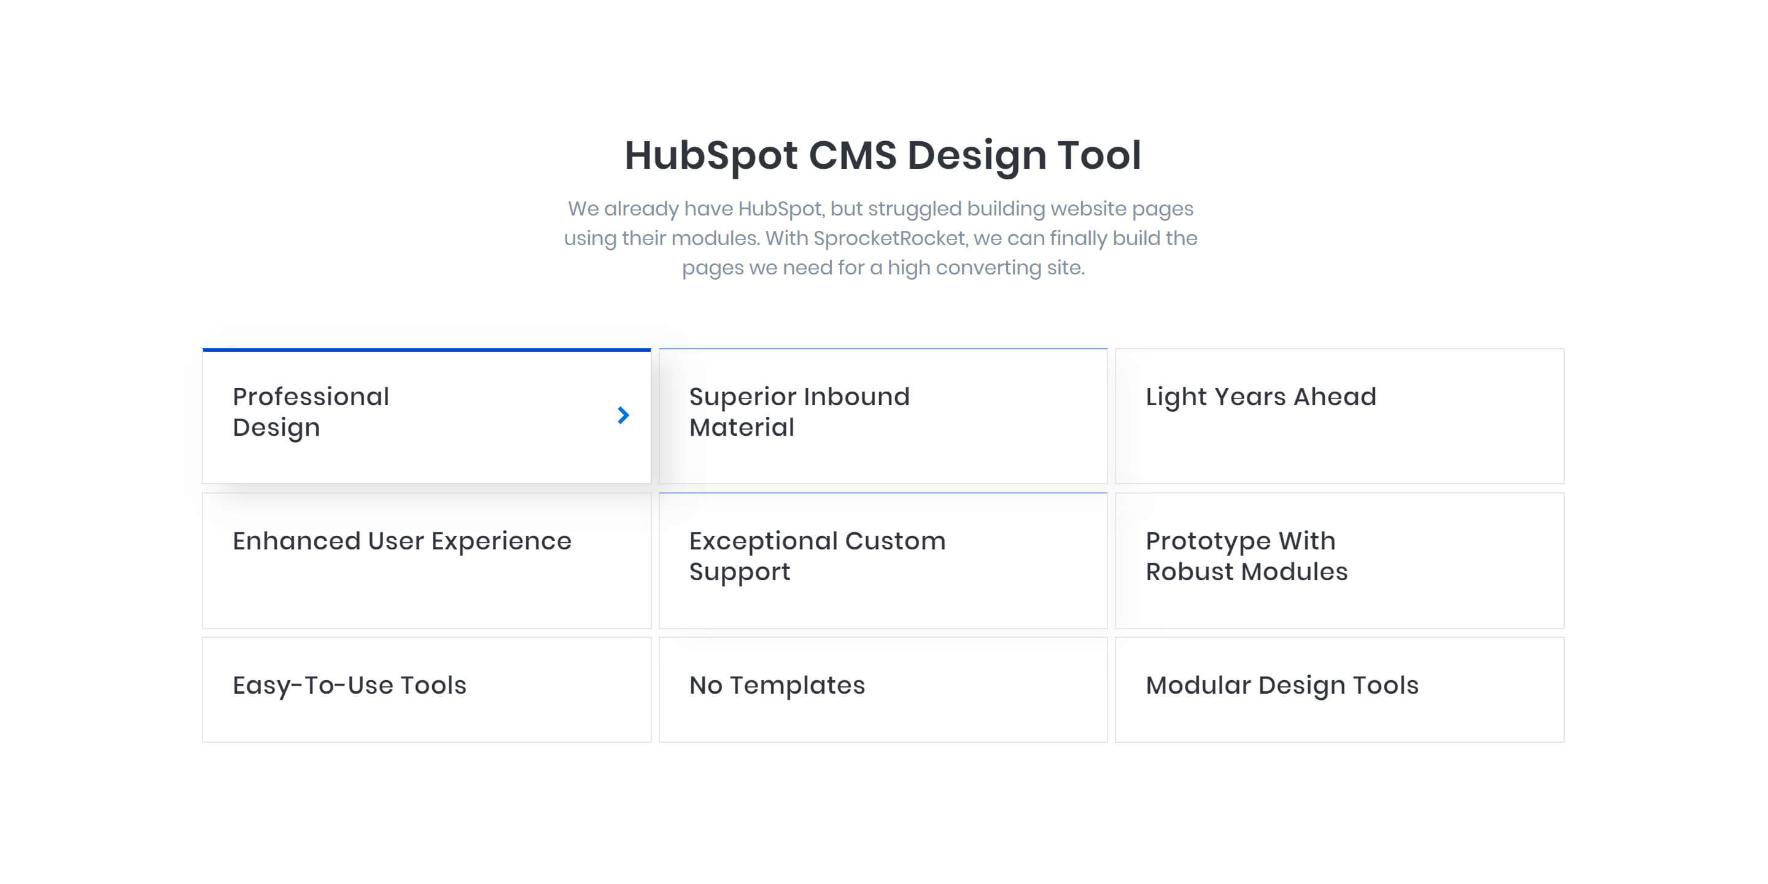Image resolution: width=1768 pixels, height=884 pixels.
Task: Open the Superior Inbound Material tab
Action: pos(883,416)
